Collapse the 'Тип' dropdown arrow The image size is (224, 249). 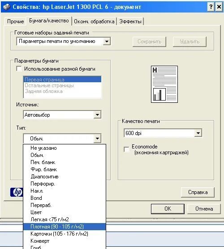click(x=97, y=139)
